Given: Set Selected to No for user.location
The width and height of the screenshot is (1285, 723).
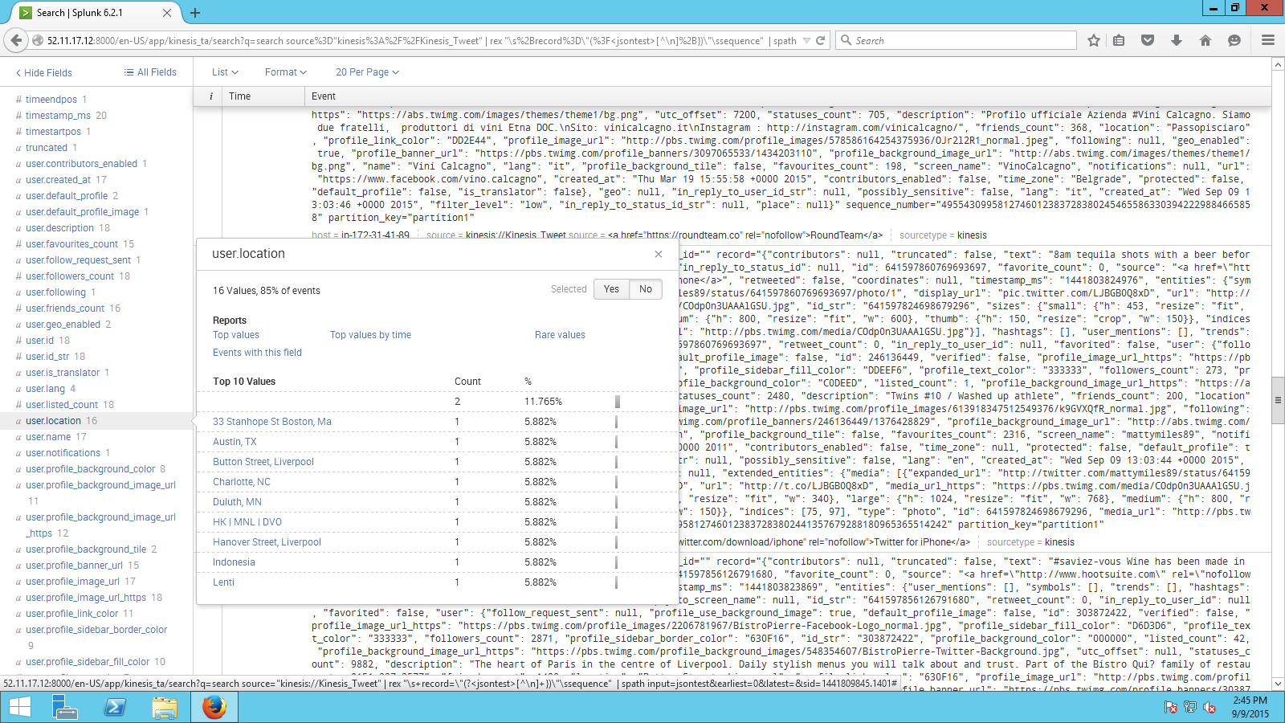Looking at the screenshot, I should (646, 289).
